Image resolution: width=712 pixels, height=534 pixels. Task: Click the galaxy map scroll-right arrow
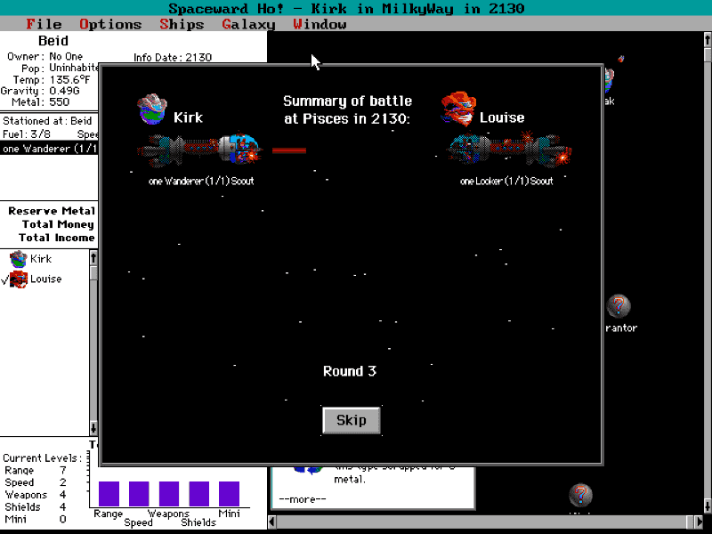[700, 522]
